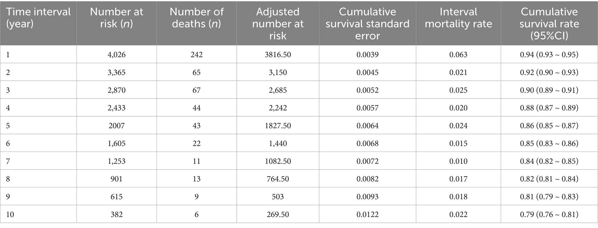
Task: Select "Cumulative survival rate (95%CI)" header
Action: pyautogui.click(x=549, y=23)
